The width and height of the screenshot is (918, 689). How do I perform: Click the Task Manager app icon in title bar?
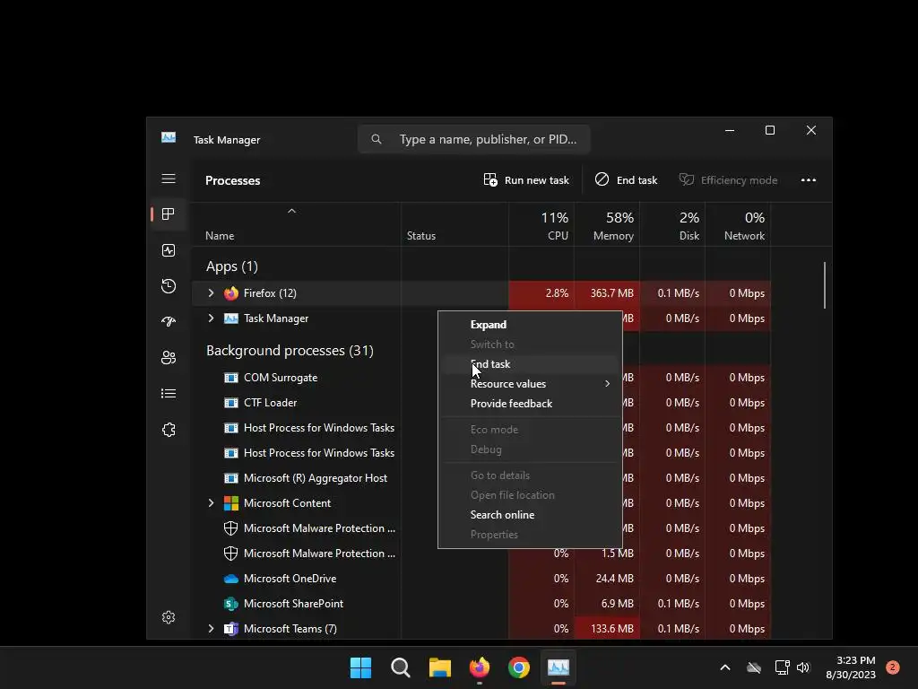point(169,137)
